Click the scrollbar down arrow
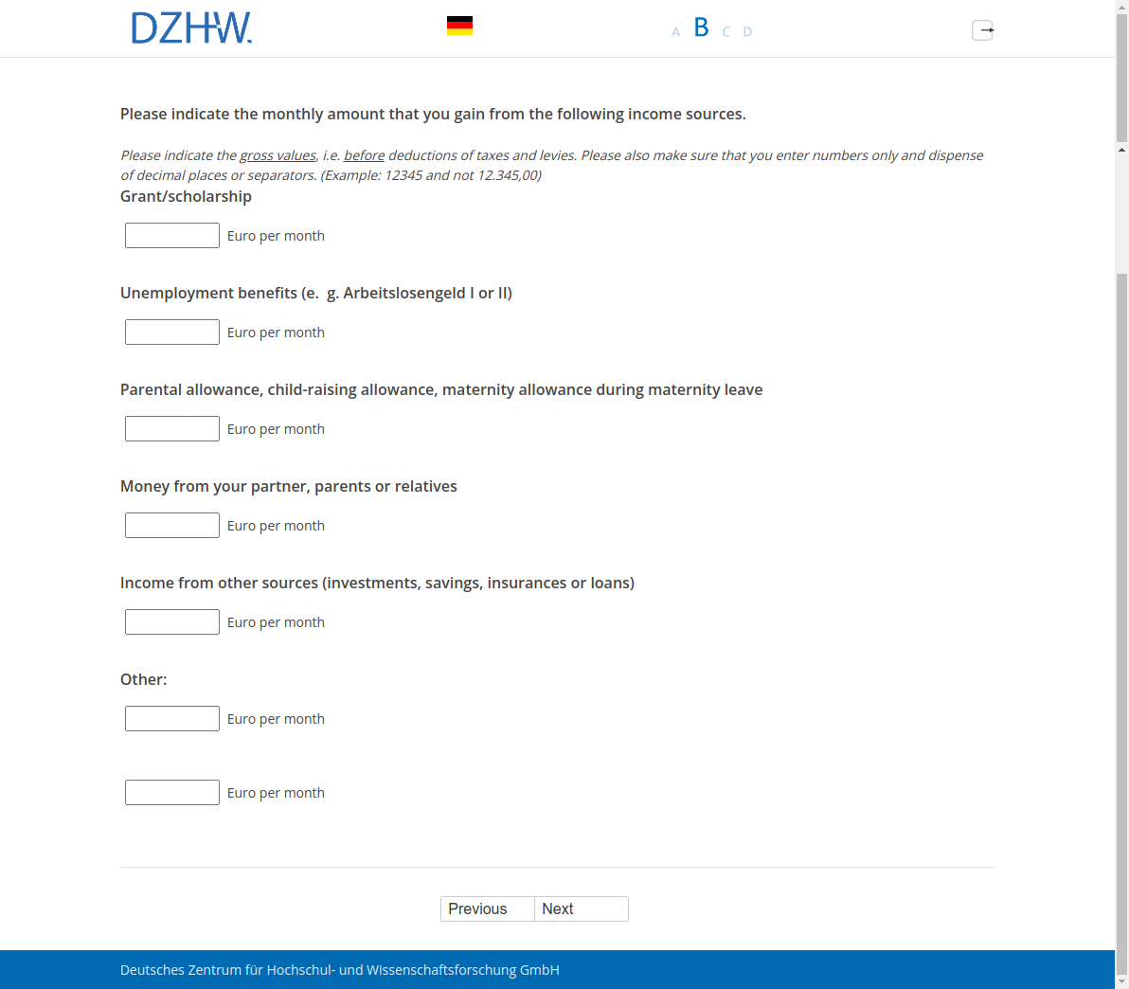The image size is (1129, 989). [1121, 981]
